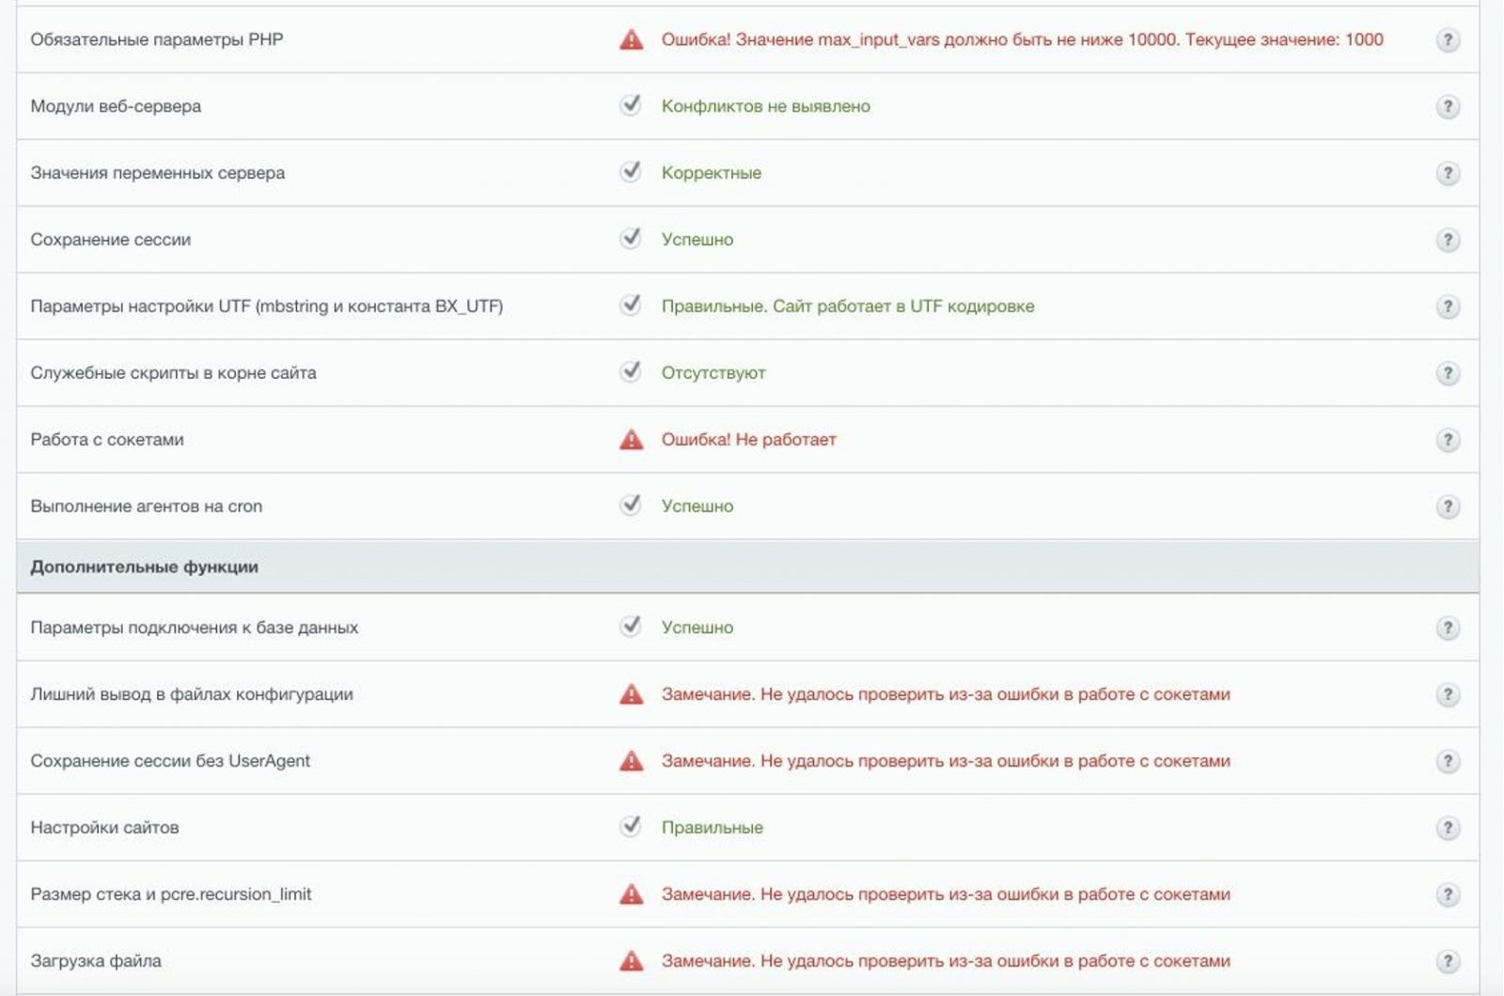Click Сохранение сессии без UserAgent warning text
Viewport: 1504px width, 996px height.
(x=945, y=761)
